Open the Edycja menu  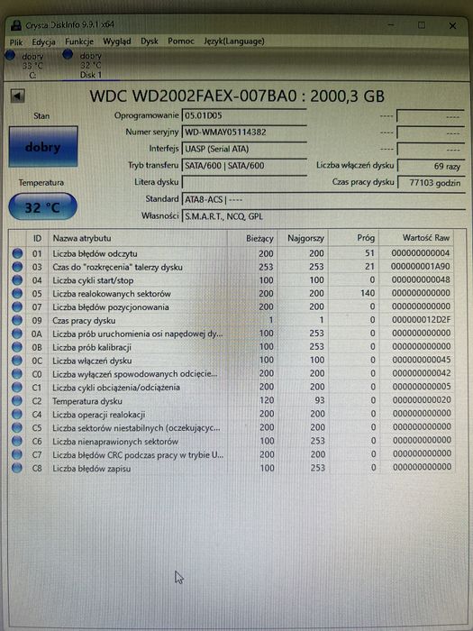[x=43, y=41]
